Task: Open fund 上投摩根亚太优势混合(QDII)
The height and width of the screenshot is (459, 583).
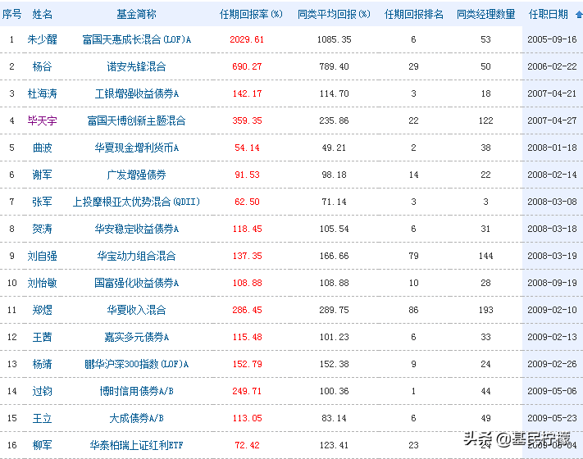Action: [136, 202]
